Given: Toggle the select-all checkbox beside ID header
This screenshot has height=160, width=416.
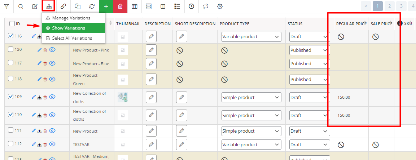Looking at the screenshot, I should (12, 24).
